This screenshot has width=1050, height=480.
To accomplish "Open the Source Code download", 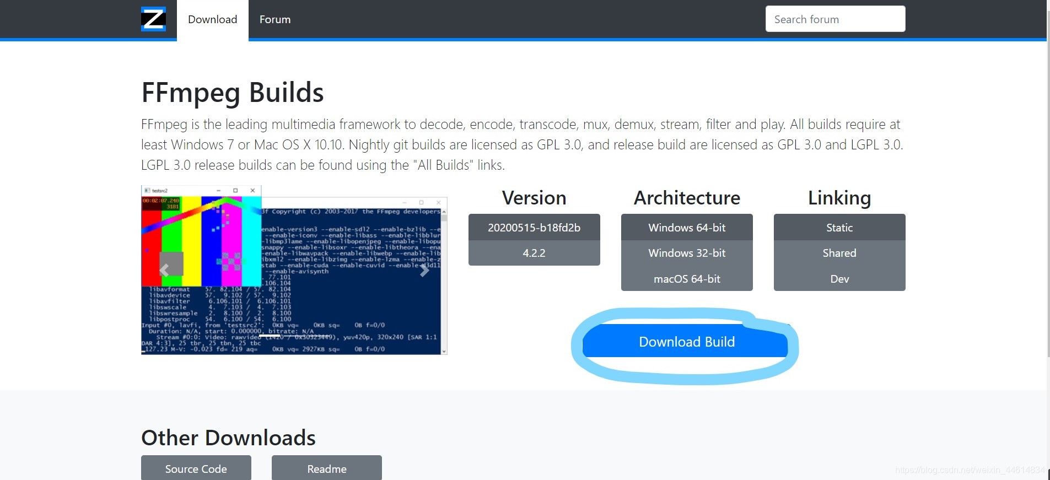I will coord(196,468).
